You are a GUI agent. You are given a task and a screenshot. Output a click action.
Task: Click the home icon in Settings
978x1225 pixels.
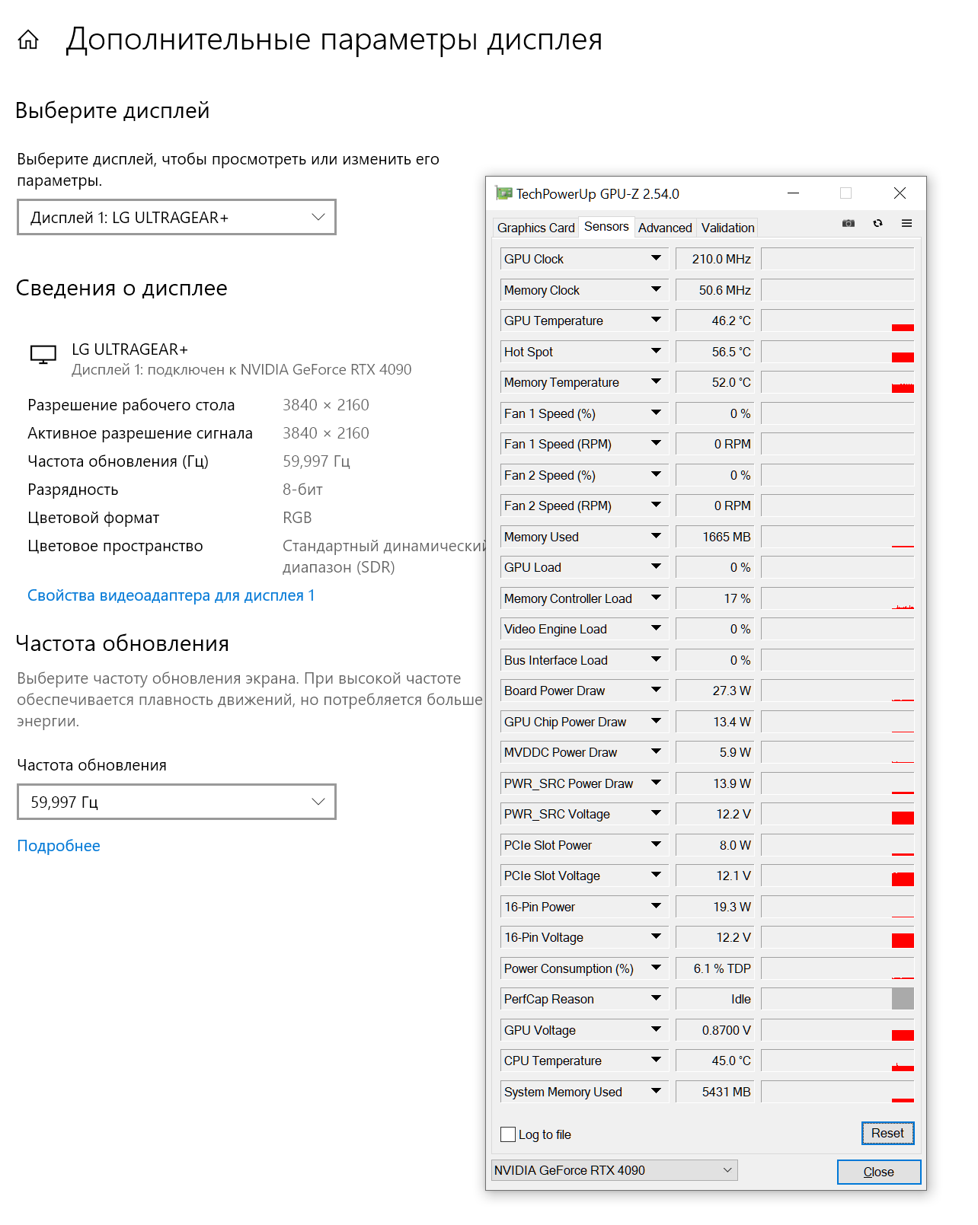click(28, 40)
